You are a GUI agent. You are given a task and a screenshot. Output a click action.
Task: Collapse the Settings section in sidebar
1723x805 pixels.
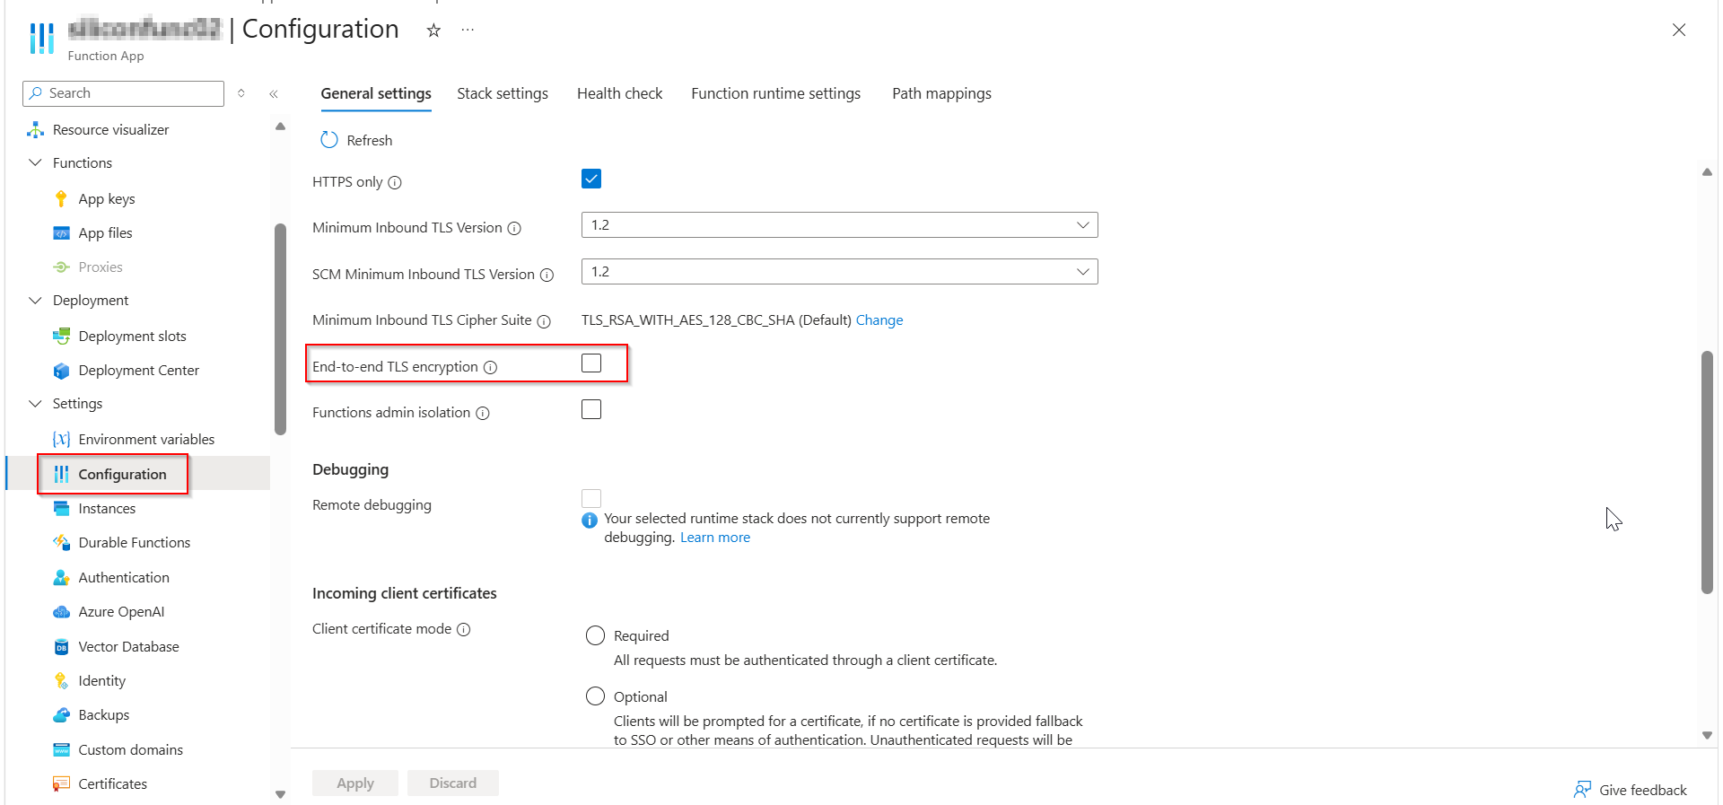pos(36,404)
